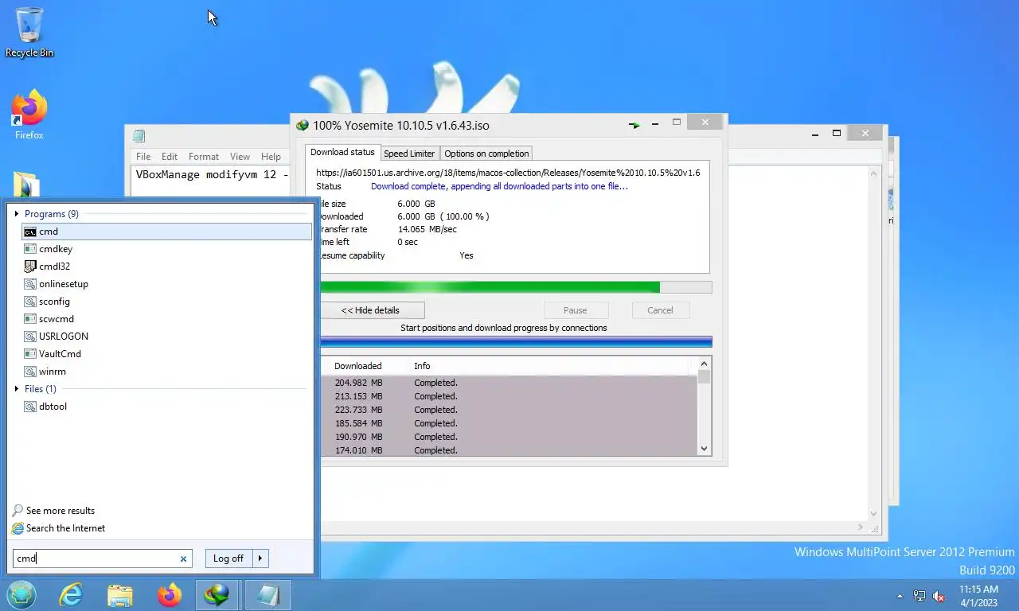Open scwcmd in the Programs list
This screenshot has height=611, width=1019.
(x=167, y=319)
